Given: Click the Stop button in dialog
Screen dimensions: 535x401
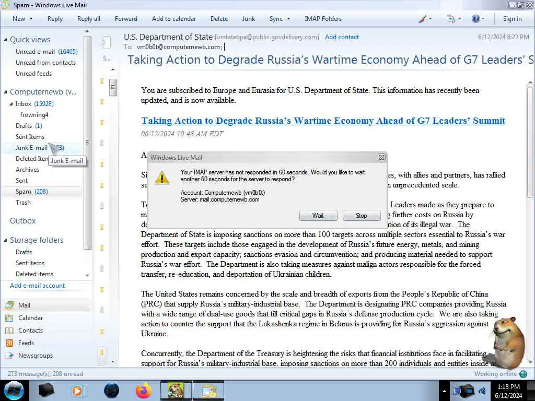Looking at the screenshot, I should [362, 216].
